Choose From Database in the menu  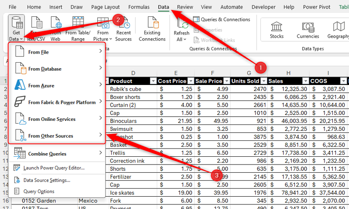(x=57, y=69)
